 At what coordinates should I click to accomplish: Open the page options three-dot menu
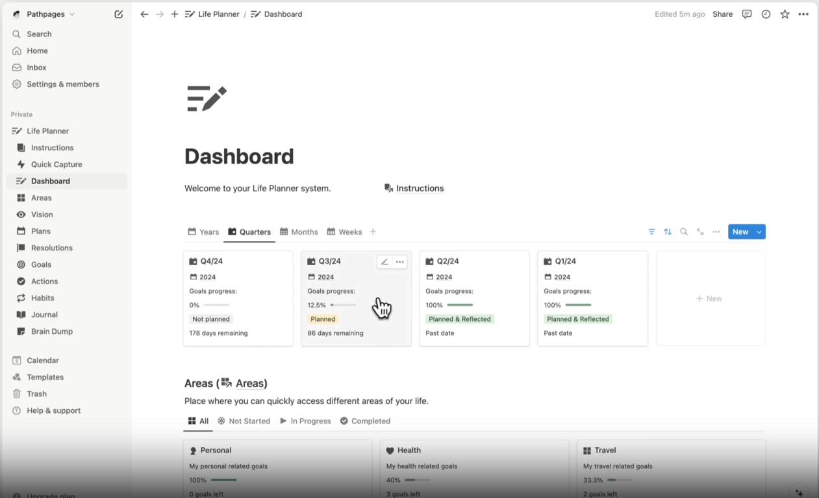point(803,14)
